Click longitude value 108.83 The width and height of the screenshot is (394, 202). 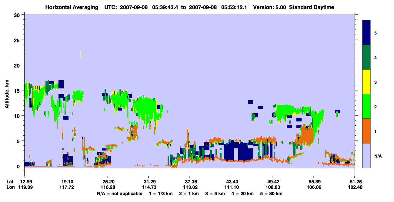tap(272, 187)
